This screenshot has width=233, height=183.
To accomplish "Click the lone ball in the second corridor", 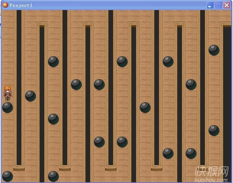I will coord(30,96).
